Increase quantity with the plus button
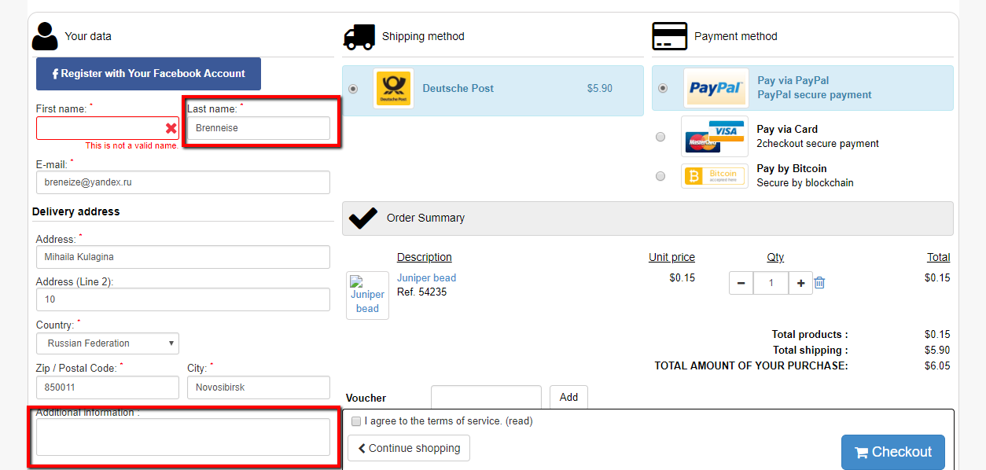Image resolution: width=986 pixels, height=470 pixels. [x=800, y=283]
